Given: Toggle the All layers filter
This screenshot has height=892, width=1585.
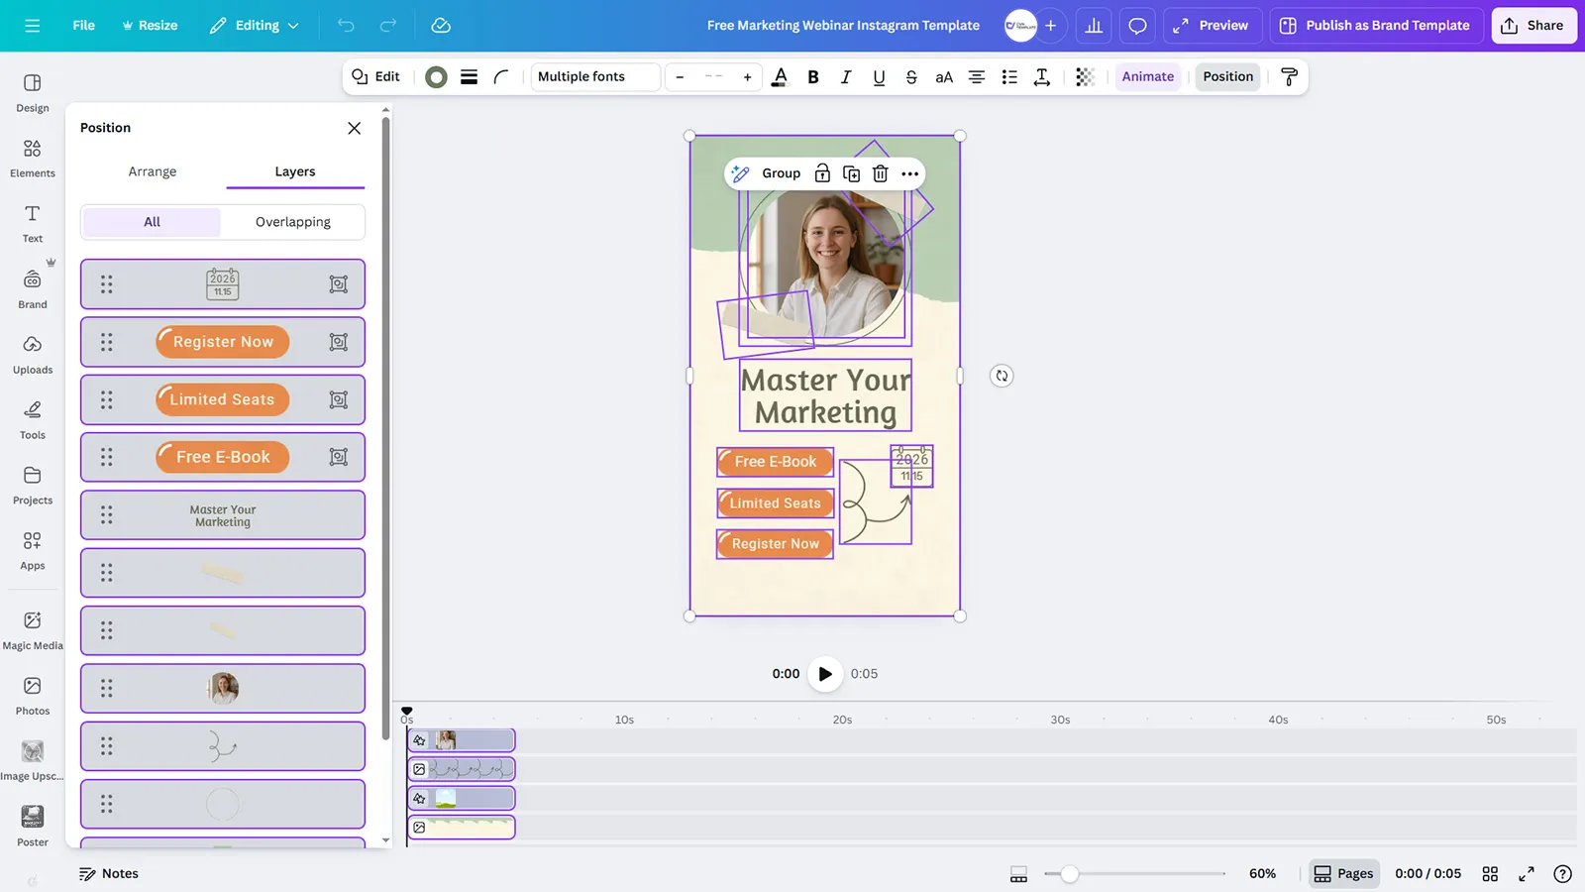Looking at the screenshot, I should 152,222.
